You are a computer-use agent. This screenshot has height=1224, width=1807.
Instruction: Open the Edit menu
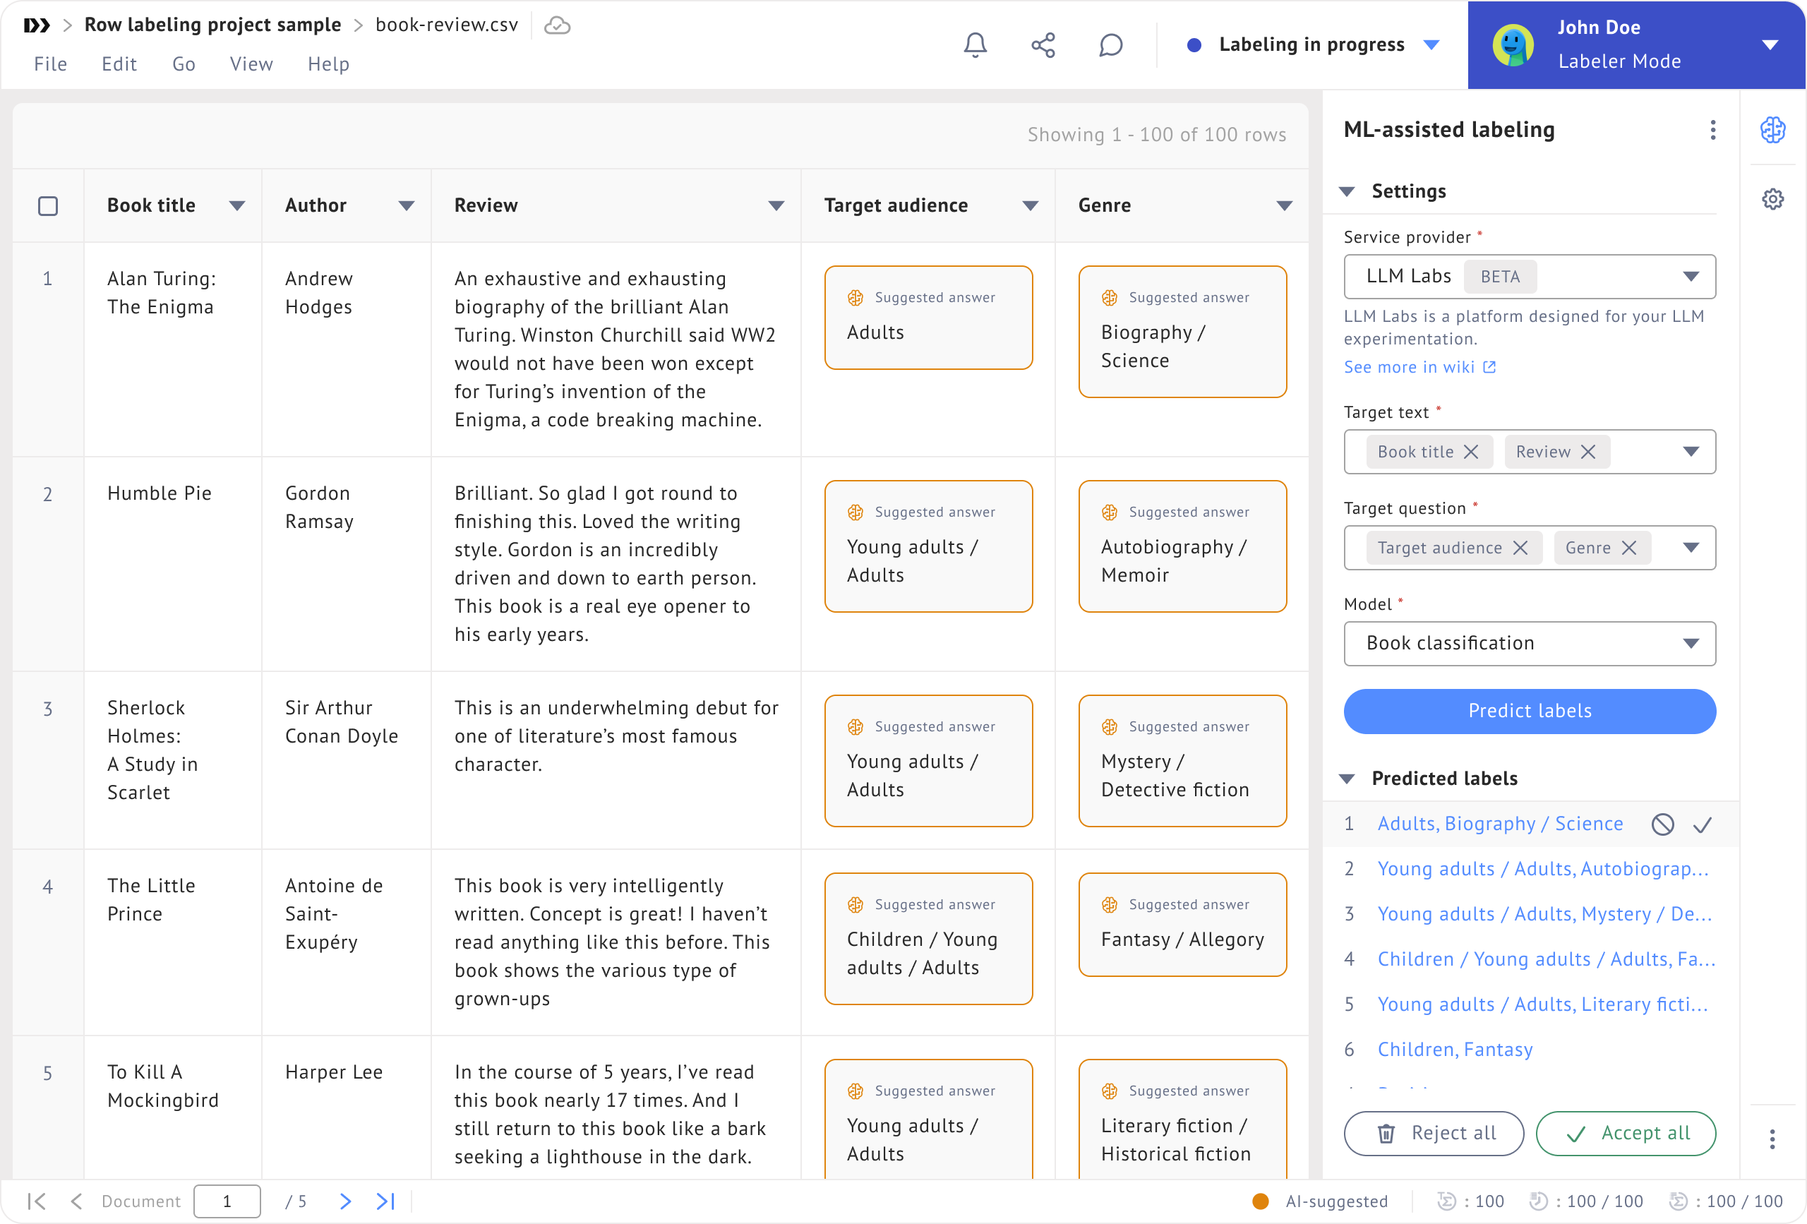[x=119, y=64]
